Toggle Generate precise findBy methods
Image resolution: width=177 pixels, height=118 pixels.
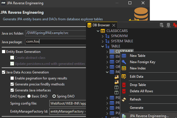tap(12, 84)
